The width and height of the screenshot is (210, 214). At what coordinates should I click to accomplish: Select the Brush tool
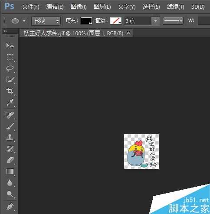point(10,126)
